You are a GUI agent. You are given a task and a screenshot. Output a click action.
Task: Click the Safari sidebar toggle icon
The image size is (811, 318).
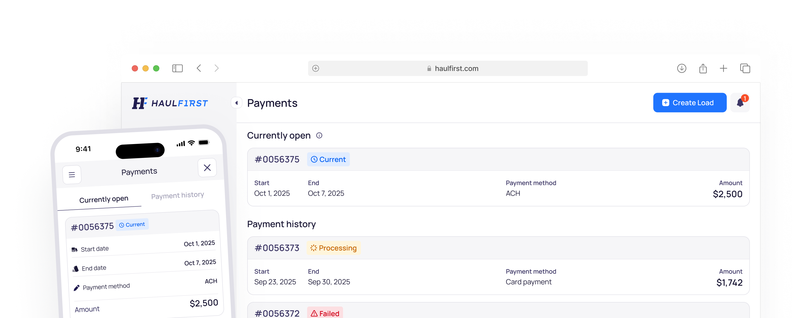[177, 68]
